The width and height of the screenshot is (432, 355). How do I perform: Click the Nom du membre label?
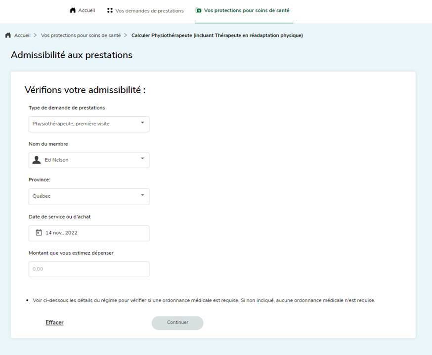[48, 144]
